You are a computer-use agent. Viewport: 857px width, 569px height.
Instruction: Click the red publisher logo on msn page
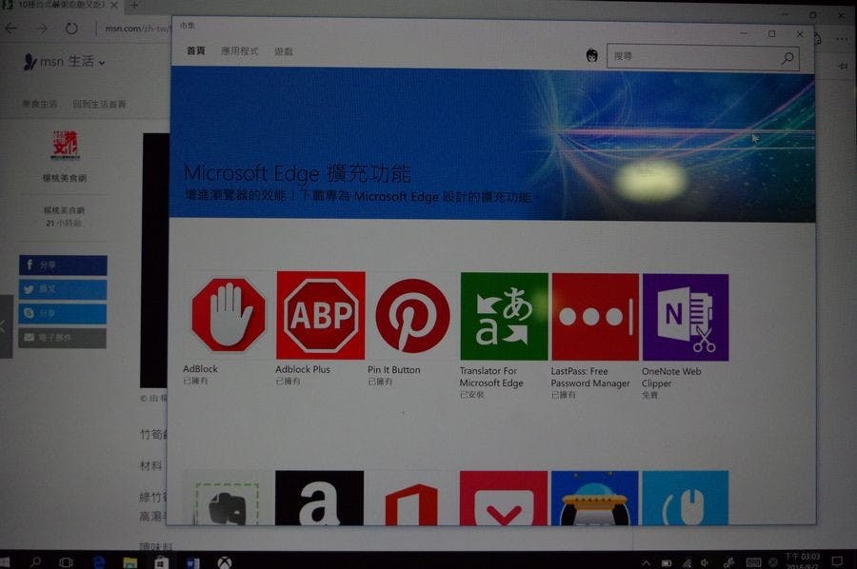tap(65, 146)
